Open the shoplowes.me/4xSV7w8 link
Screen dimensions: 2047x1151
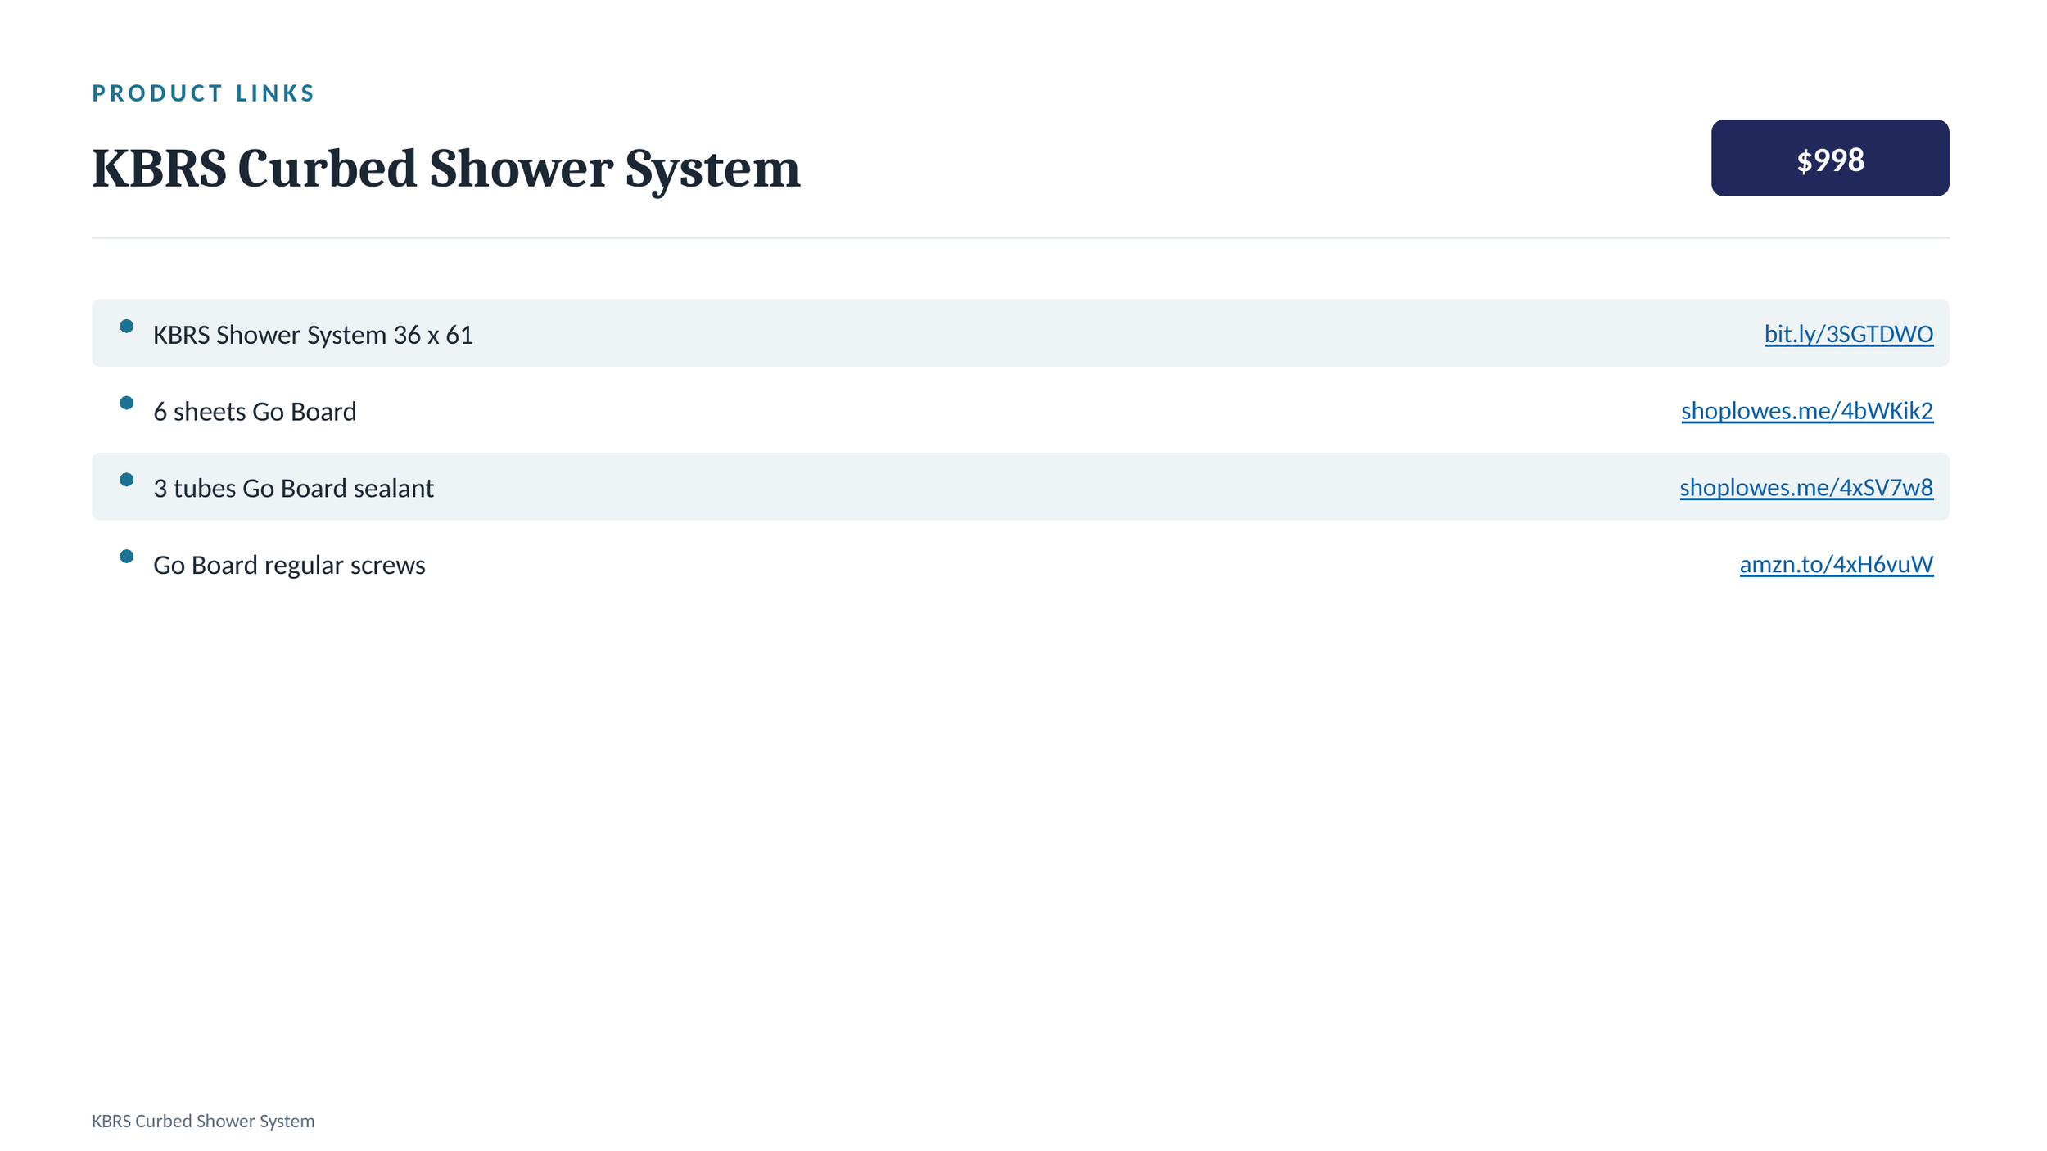1805,487
